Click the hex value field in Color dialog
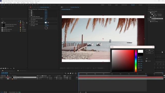Viewport: 165px width, 93px height. (141, 70)
